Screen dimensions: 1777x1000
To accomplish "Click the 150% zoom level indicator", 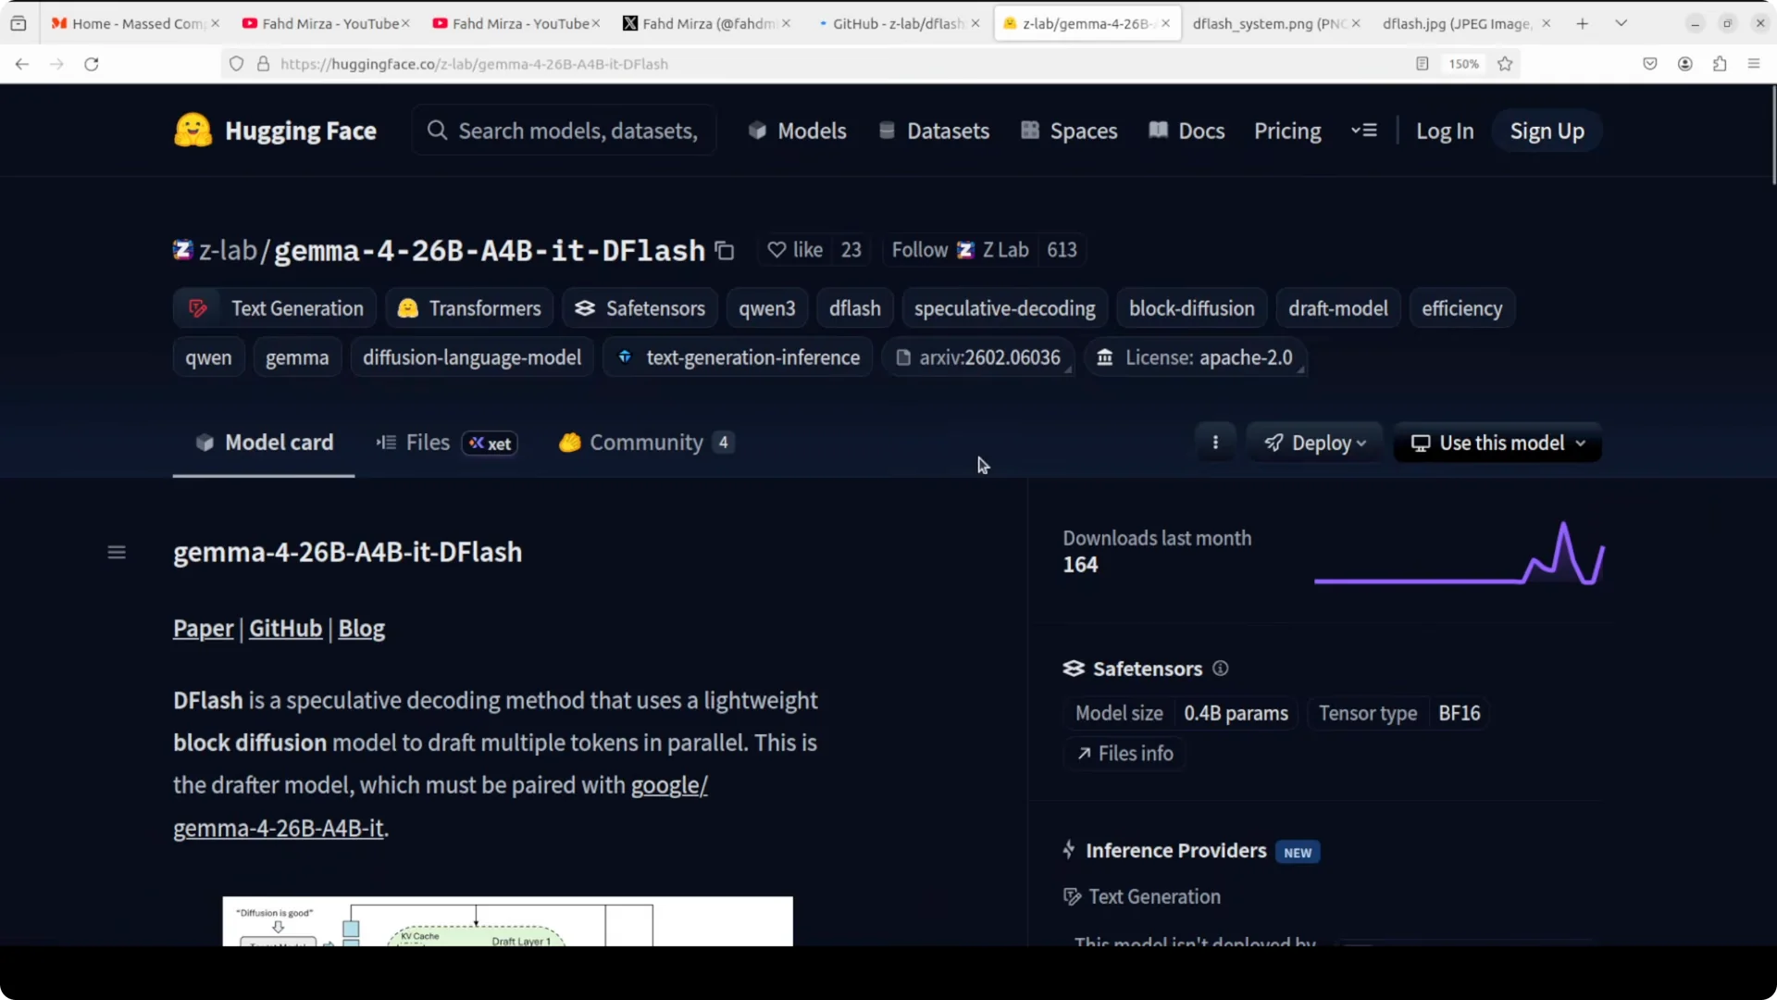I will 1463,64.
